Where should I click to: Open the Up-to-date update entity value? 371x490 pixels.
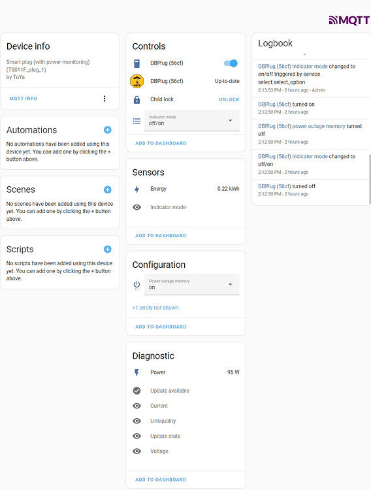(x=227, y=81)
